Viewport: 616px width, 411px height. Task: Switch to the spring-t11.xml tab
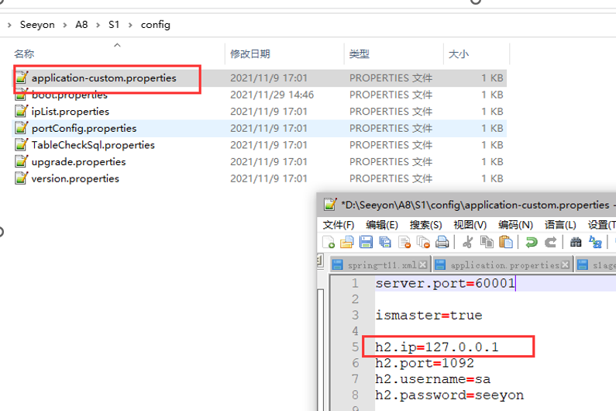[x=380, y=264]
